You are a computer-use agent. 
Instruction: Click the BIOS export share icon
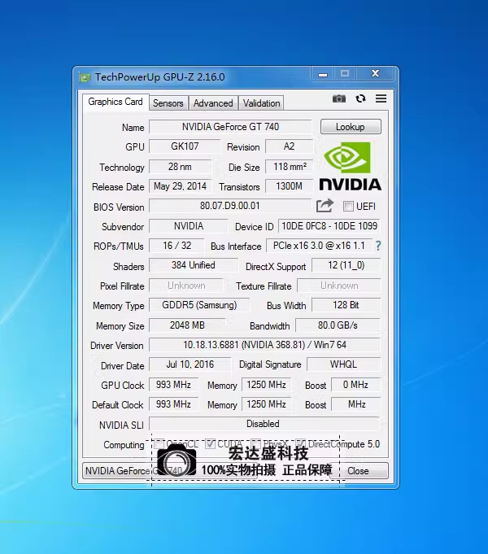click(x=325, y=206)
